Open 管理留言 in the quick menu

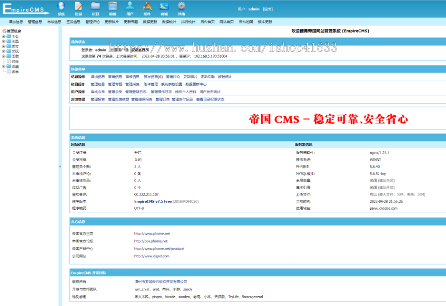pyautogui.click(x=98, y=99)
